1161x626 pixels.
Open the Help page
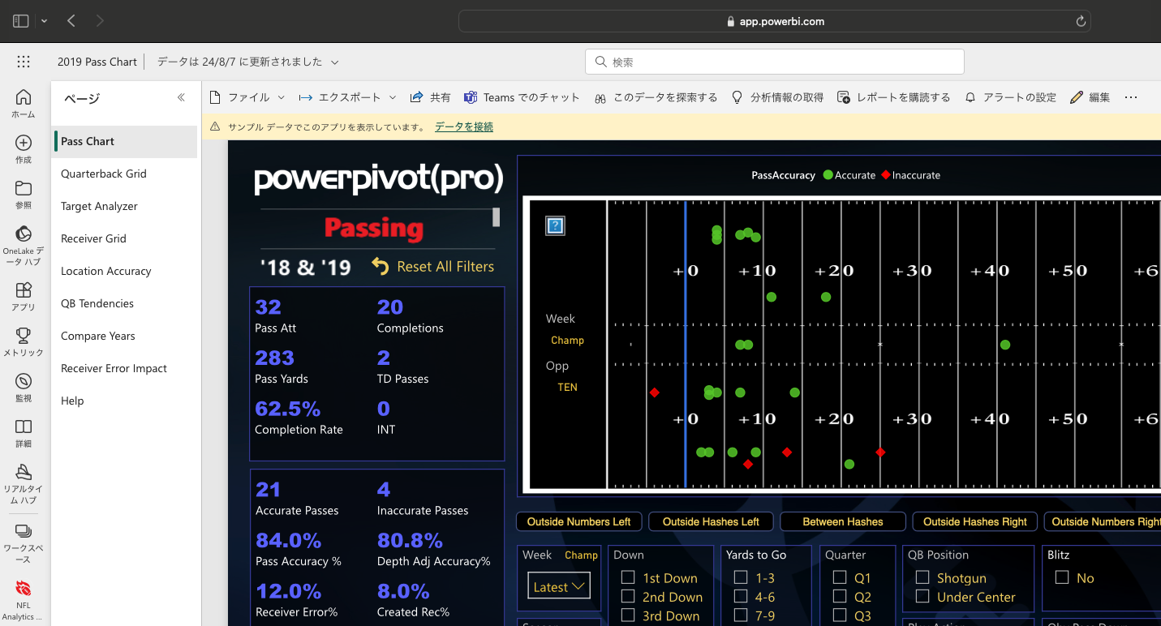point(126,401)
